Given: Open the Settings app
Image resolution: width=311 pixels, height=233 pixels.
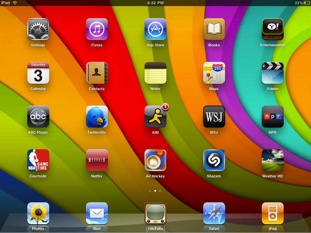Looking at the screenshot, I should point(38,29).
